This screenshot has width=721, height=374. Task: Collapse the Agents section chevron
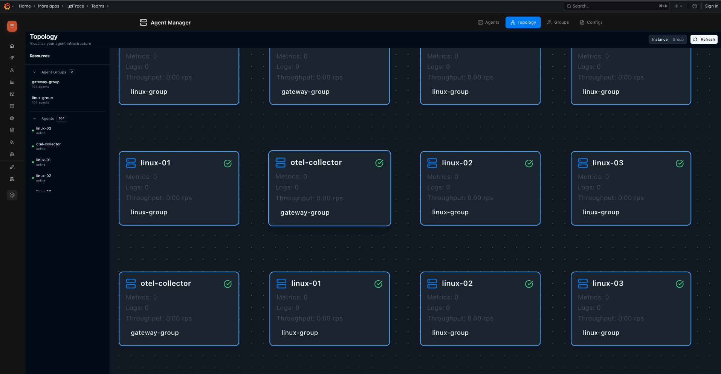click(x=35, y=119)
